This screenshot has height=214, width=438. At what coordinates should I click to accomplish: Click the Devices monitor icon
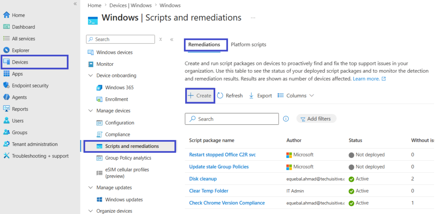6,62
